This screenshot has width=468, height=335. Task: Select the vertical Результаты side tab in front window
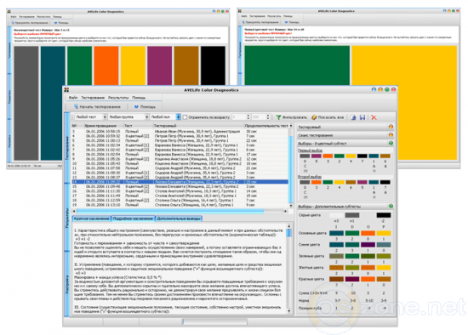(67, 218)
